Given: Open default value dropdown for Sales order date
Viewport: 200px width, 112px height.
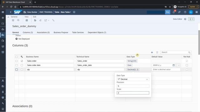Looking at the screenshot, I should point(178,65).
